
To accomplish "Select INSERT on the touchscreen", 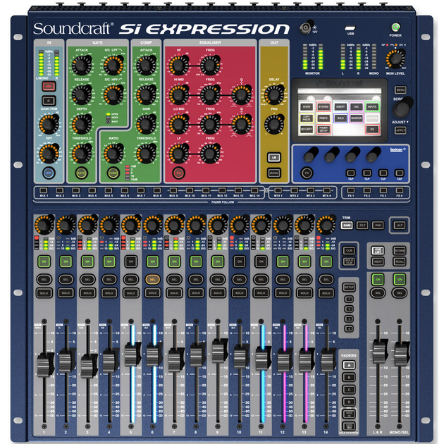I will (x=340, y=106).
